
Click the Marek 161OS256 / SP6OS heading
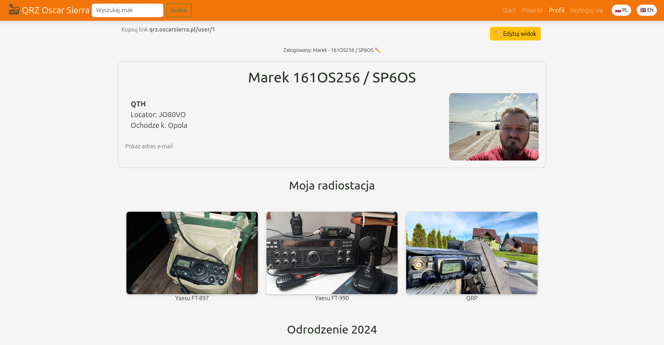coord(332,78)
